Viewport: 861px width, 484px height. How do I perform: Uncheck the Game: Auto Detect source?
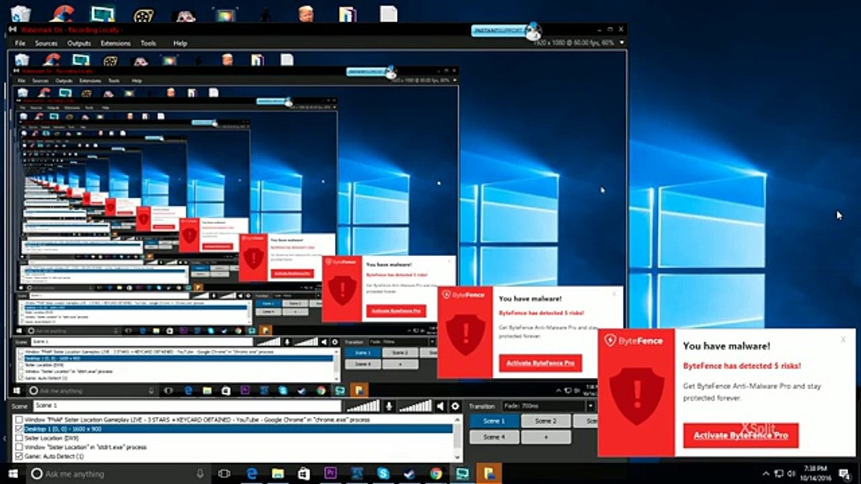[19, 456]
